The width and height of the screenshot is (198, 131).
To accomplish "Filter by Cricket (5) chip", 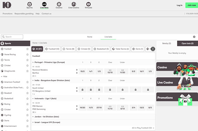I will click(x=84, y=49).
